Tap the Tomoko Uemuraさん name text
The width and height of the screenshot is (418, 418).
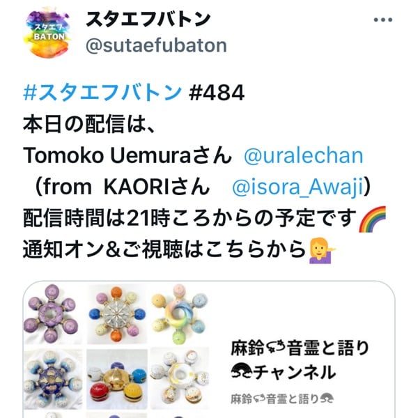[x=127, y=155]
